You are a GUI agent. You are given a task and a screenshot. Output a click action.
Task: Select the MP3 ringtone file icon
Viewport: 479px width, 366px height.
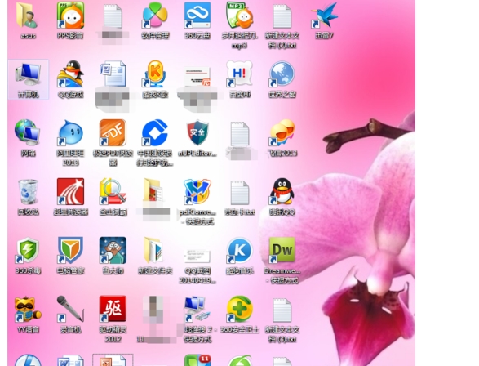(240, 25)
